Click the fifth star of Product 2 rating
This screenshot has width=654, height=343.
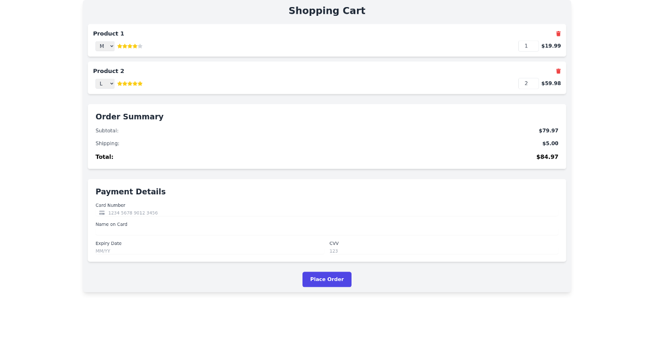140,83
